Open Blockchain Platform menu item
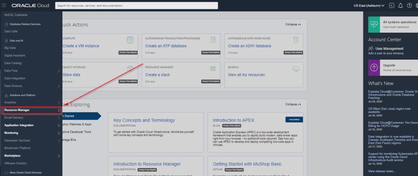418x176 pixels. 17,148
